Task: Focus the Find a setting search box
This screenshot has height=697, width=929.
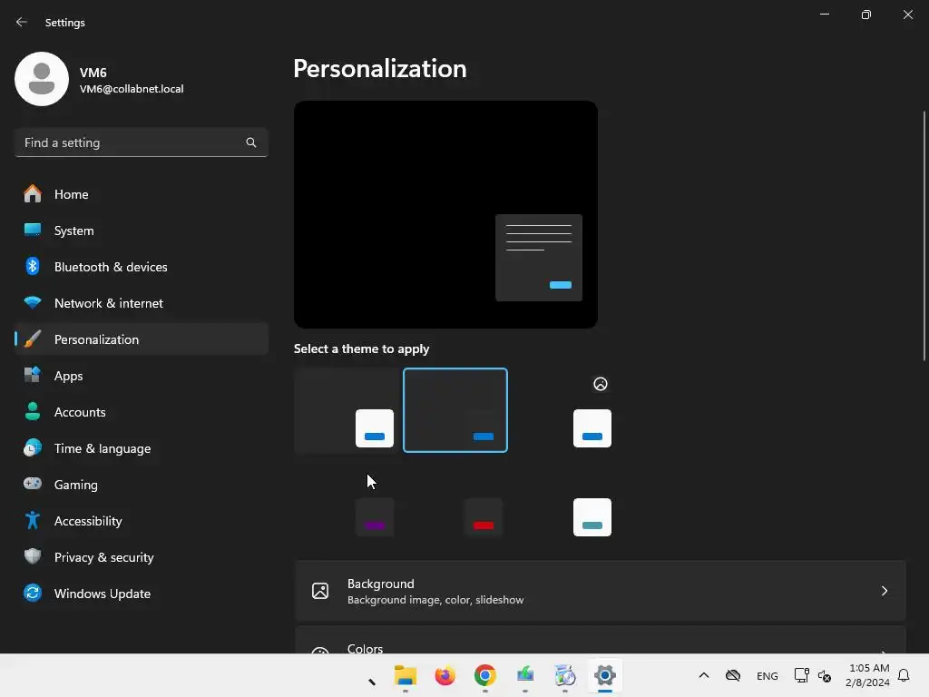Action: 141,142
